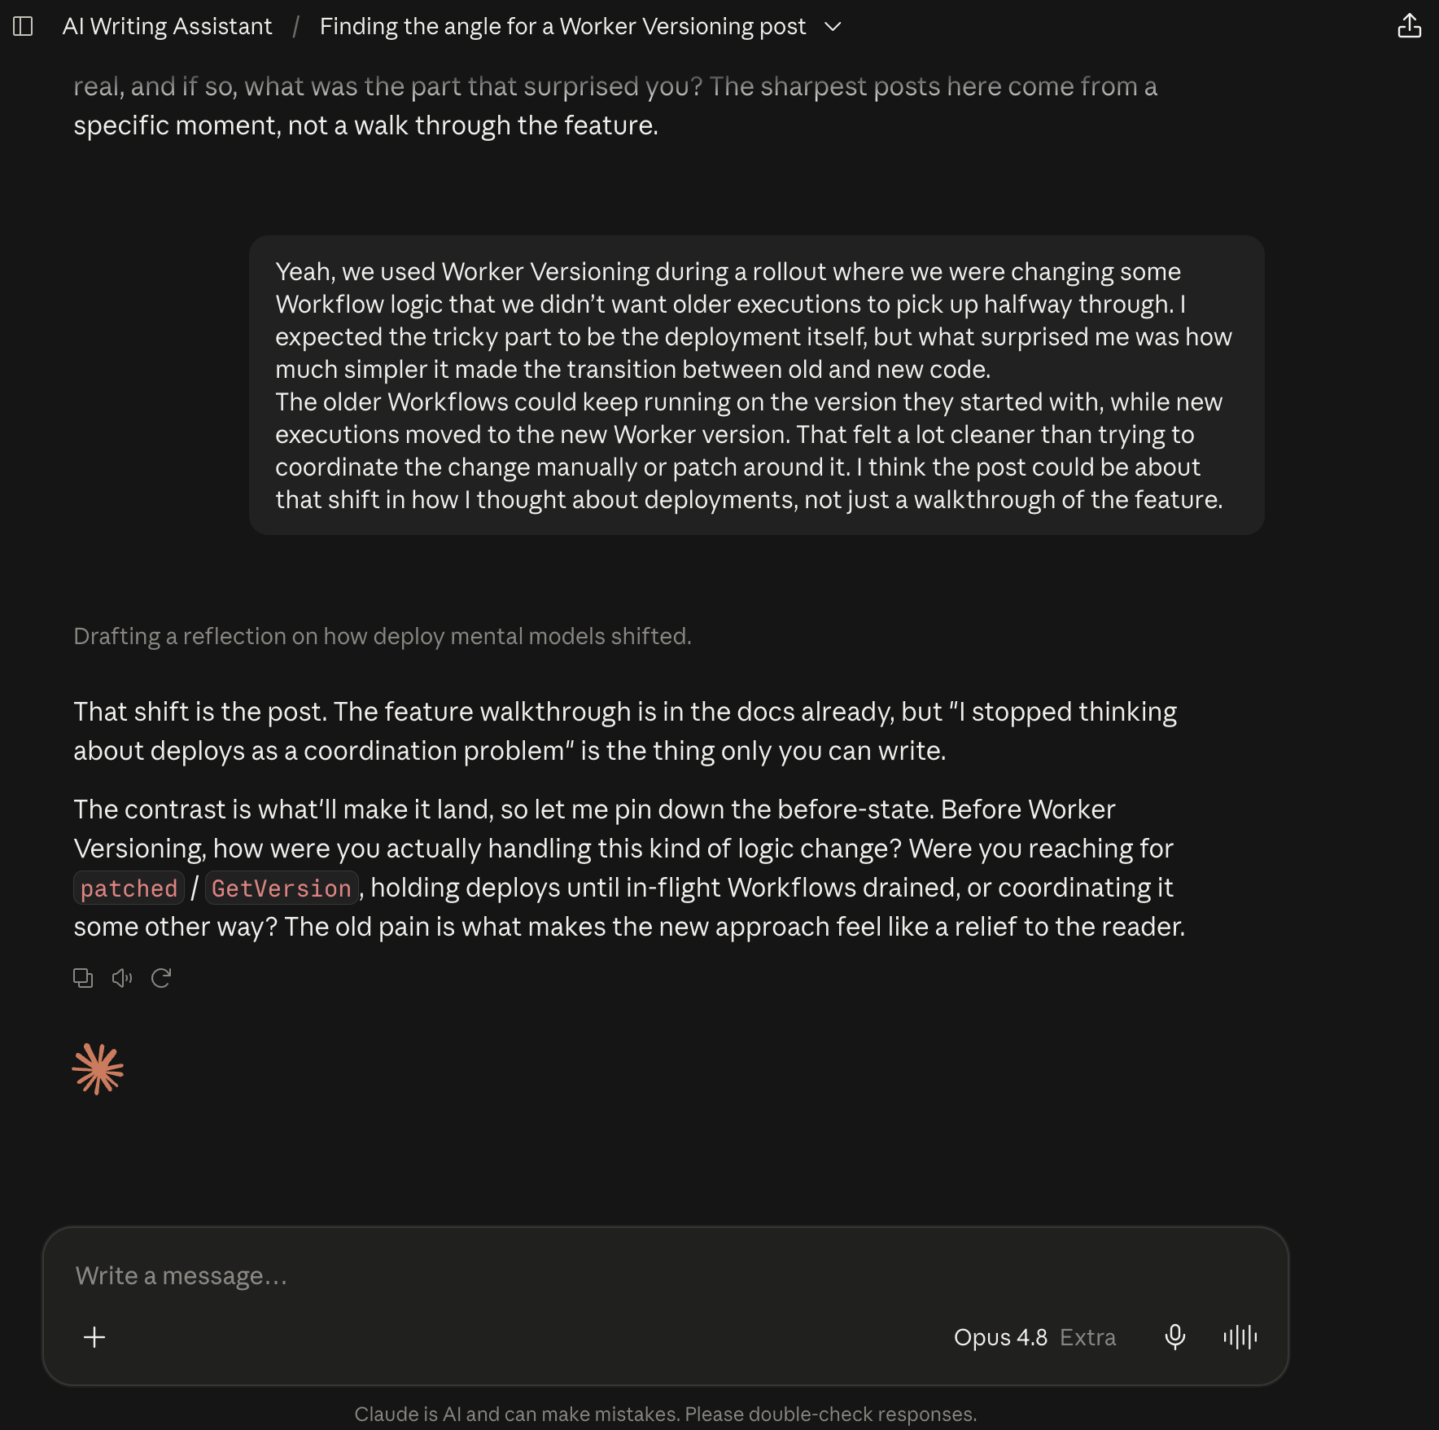Select the patched code snippet
Screen dimensions: 1439x1430
click(x=129, y=888)
